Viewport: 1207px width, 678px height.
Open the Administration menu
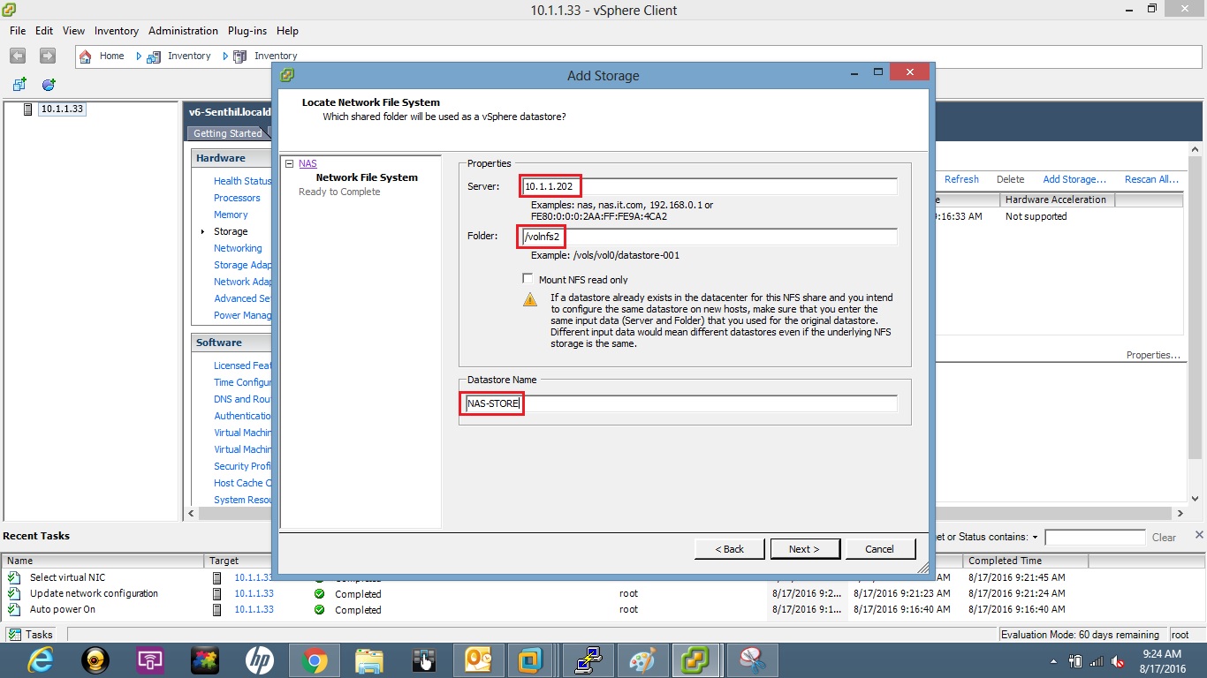coord(183,30)
